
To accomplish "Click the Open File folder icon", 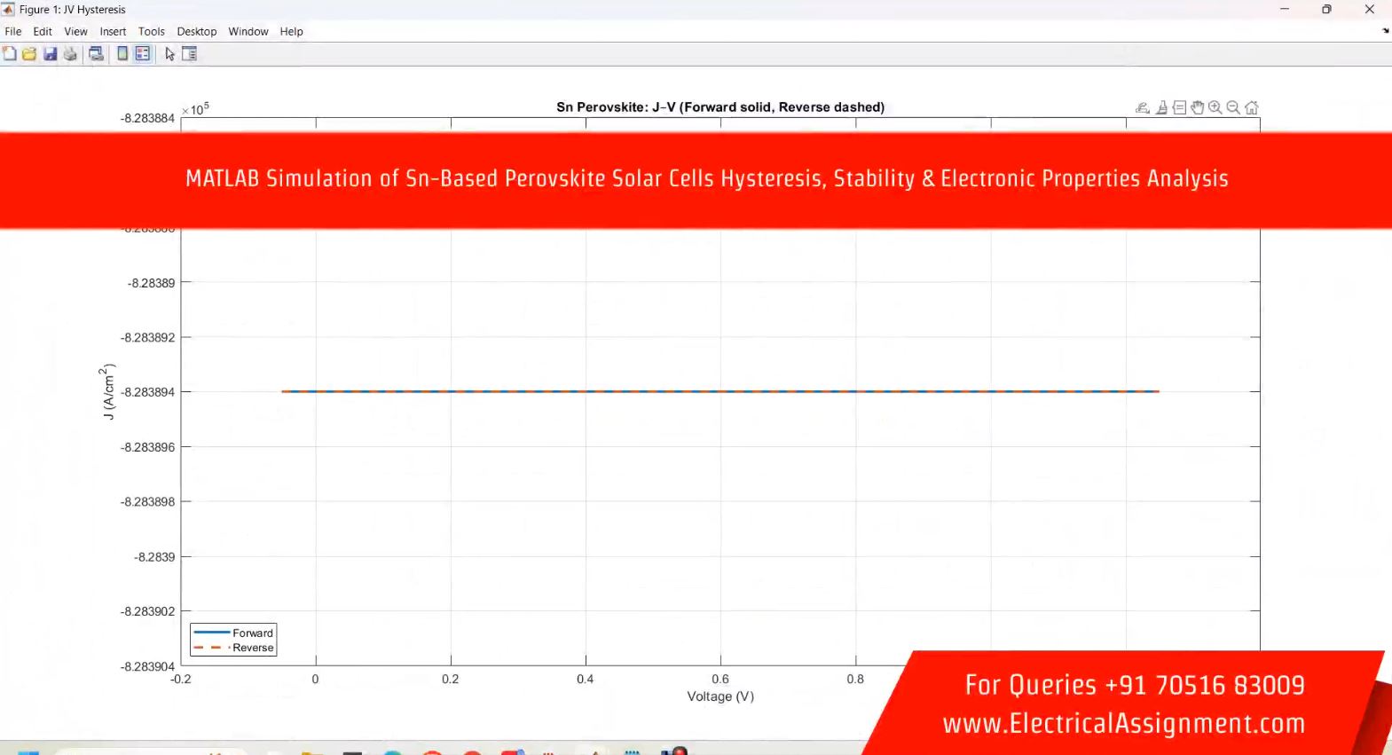I will (29, 54).
